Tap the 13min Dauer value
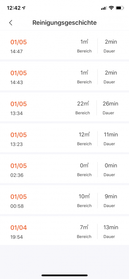The image size is (129, 279). (x=111, y=228)
